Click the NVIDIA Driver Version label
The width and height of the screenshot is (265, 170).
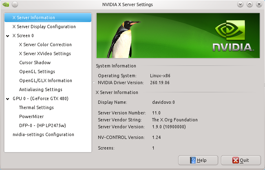121,83
